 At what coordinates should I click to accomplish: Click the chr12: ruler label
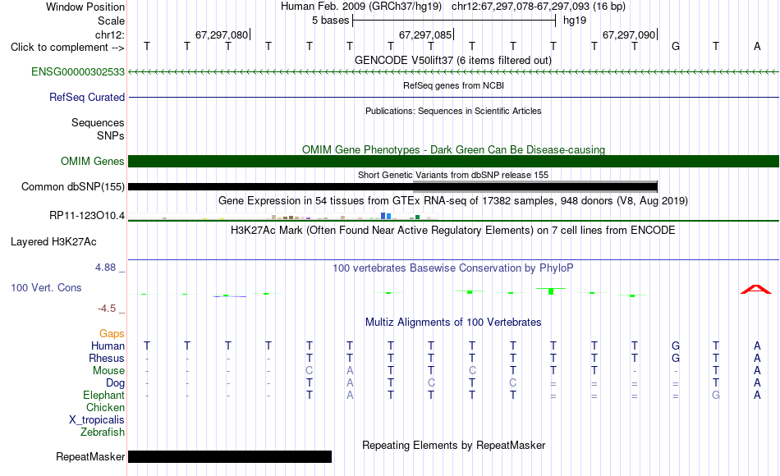[110, 34]
